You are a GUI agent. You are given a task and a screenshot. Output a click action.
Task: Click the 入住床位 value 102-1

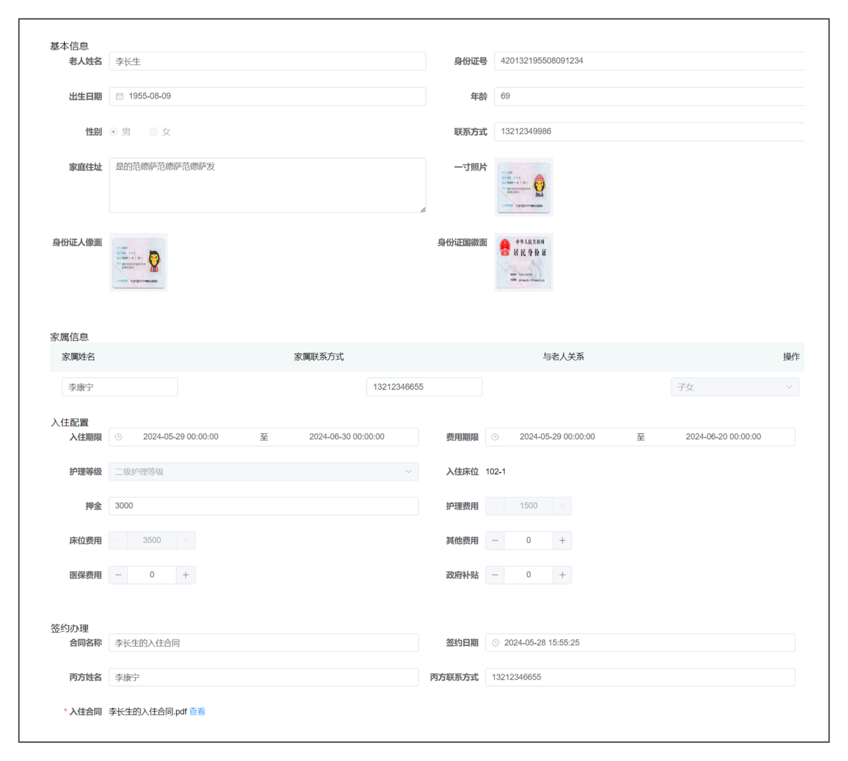coord(496,472)
